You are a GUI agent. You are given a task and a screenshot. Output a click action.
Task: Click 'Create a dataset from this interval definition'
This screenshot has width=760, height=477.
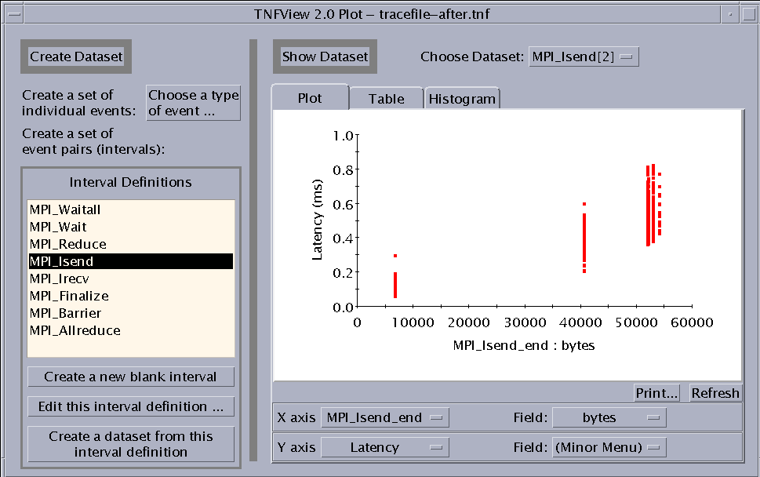click(x=131, y=444)
